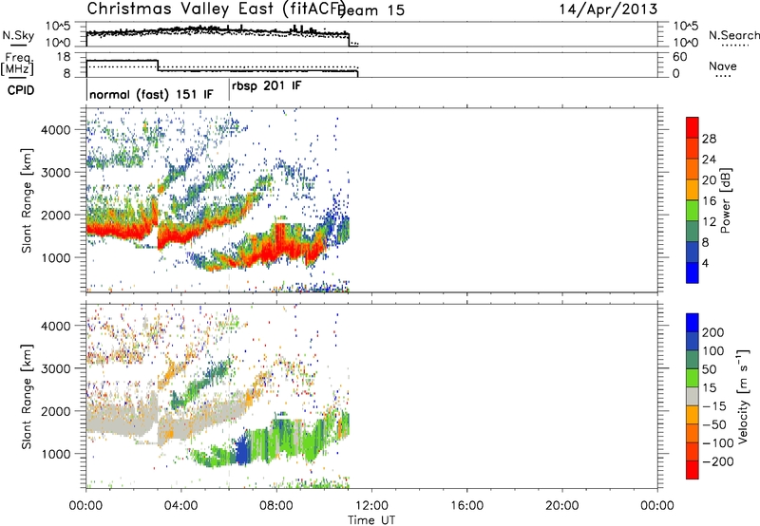This screenshot has height=526, width=760.
Task: Click the 'Velocity [m s-1]' colorbar label
Action: click(744, 397)
